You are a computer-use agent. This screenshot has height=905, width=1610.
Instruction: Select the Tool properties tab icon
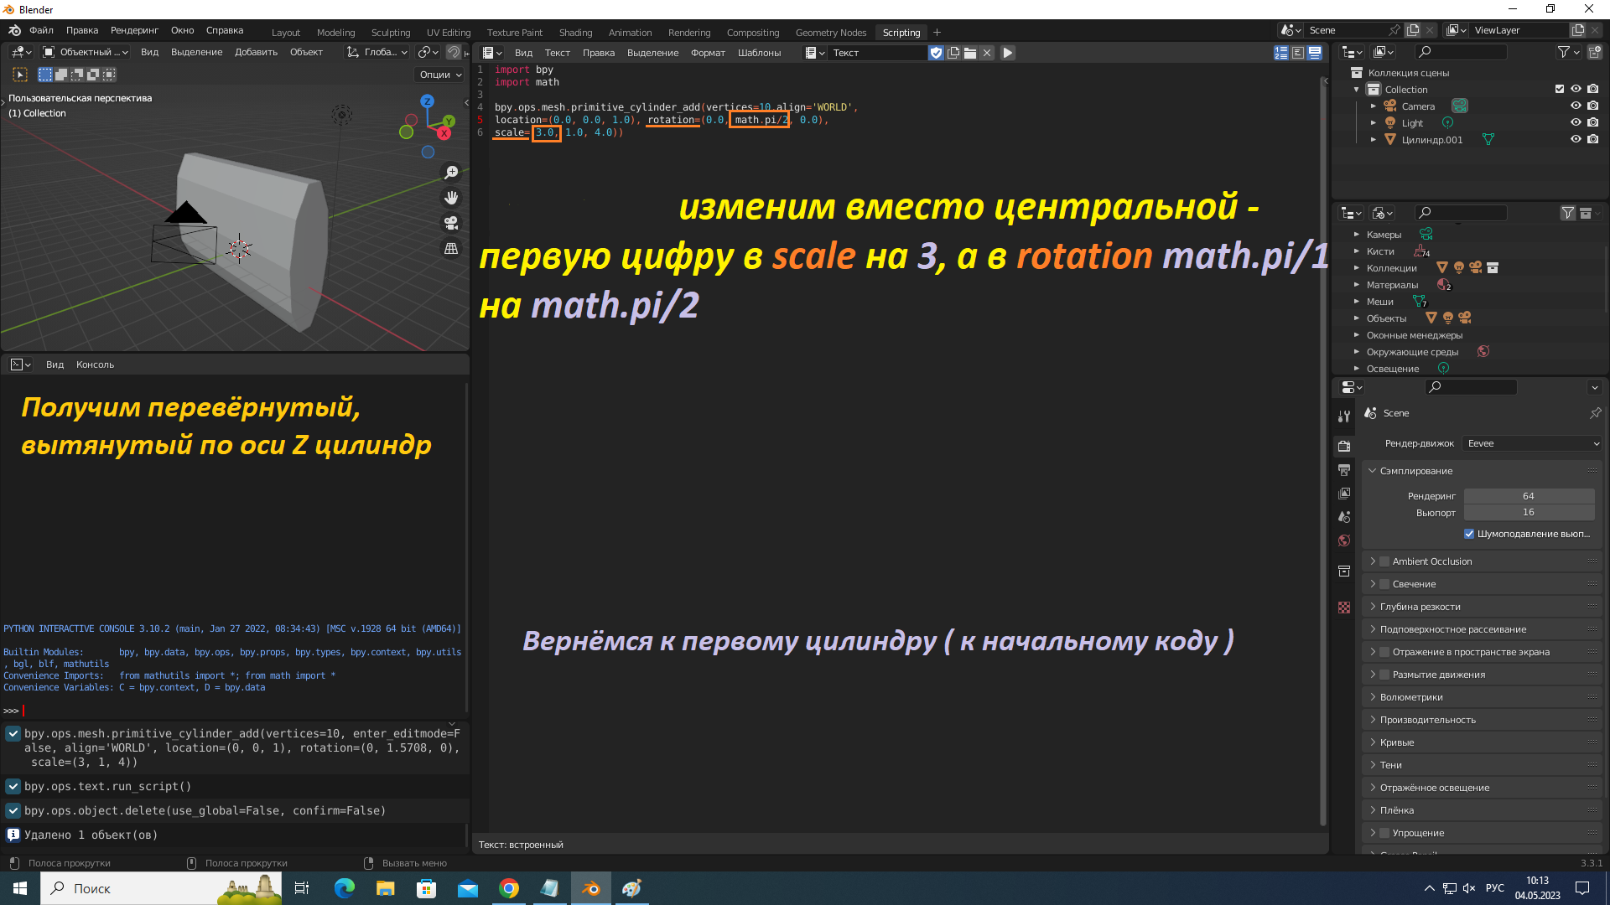[x=1344, y=416]
